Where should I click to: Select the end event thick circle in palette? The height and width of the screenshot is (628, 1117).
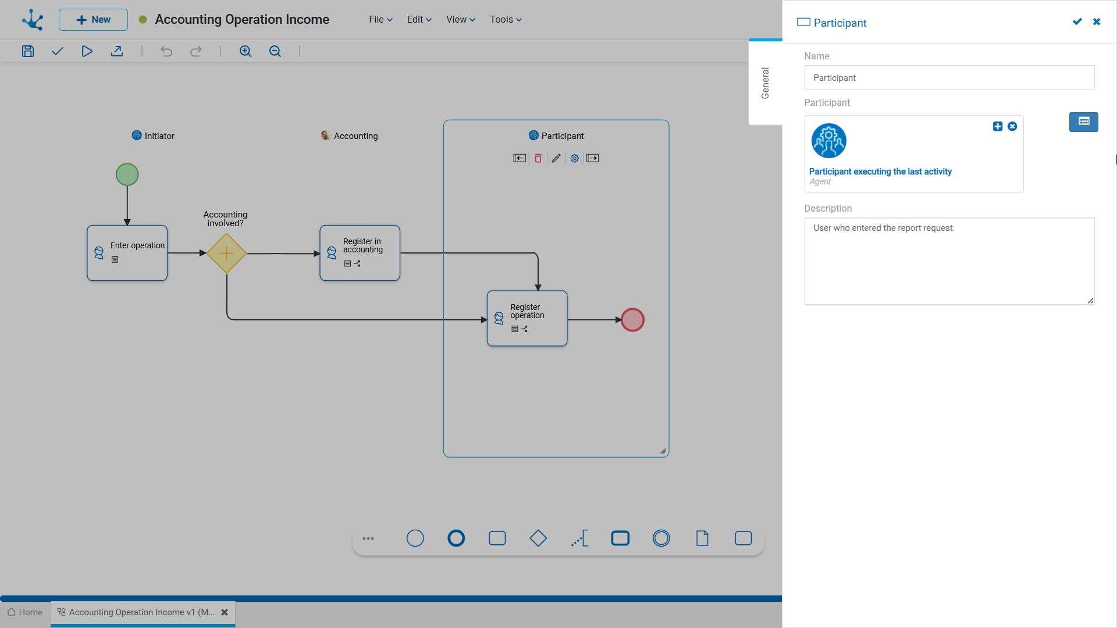click(456, 538)
